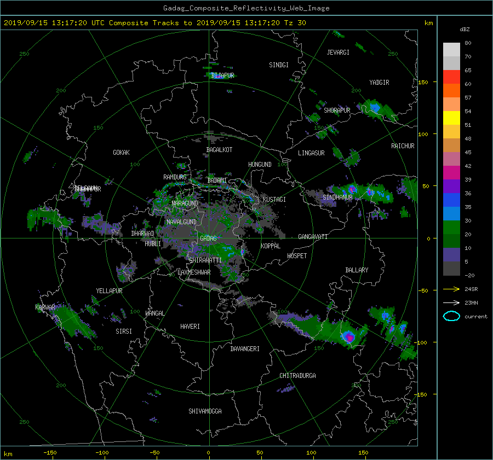Click the DHARWAD label on the map
The width and height of the screenshot is (493, 460).
pyautogui.click(x=142, y=234)
